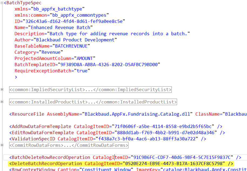Click the GUID 91C9B6FC-CDF7-40d6-9BF4-5C7E15F9837C
Viewport: 247px width, 171px height.
pyautogui.click(x=182, y=157)
